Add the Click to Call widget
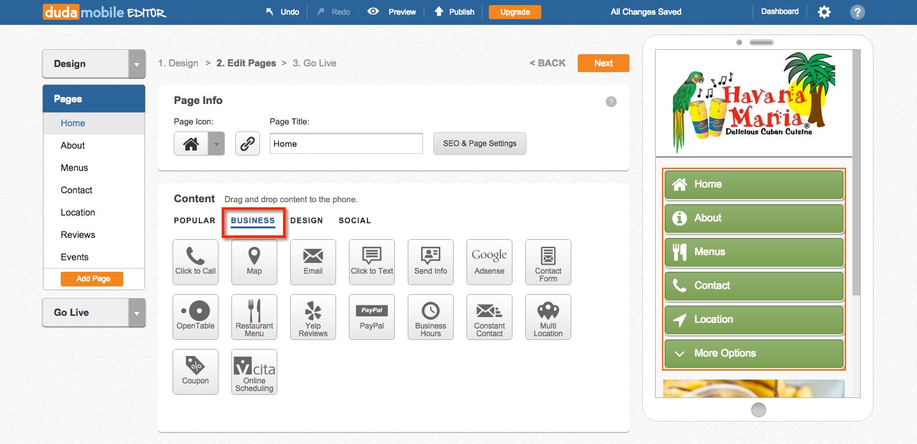 pos(196,262)
